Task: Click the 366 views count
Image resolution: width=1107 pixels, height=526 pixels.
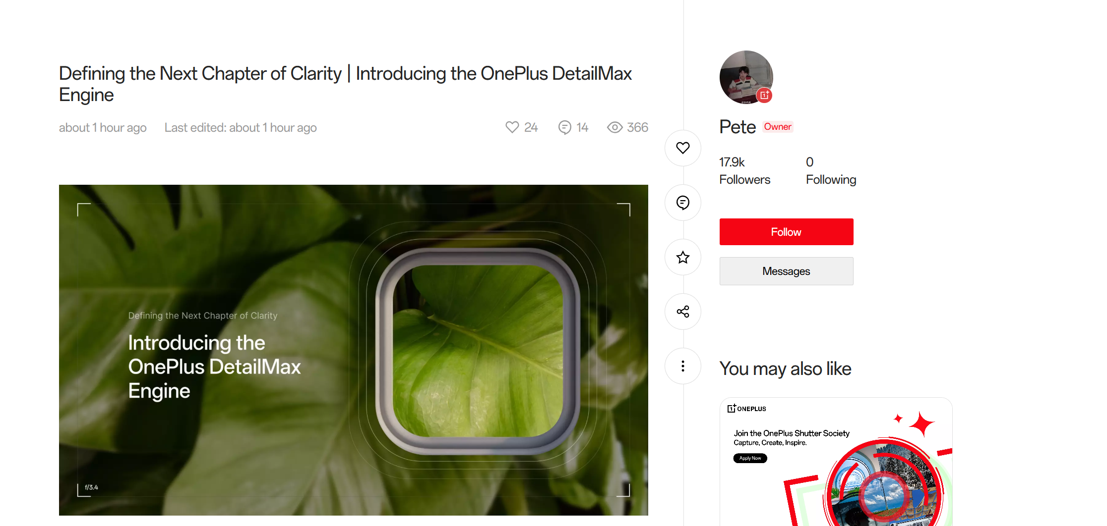Action: coord(637,127)
